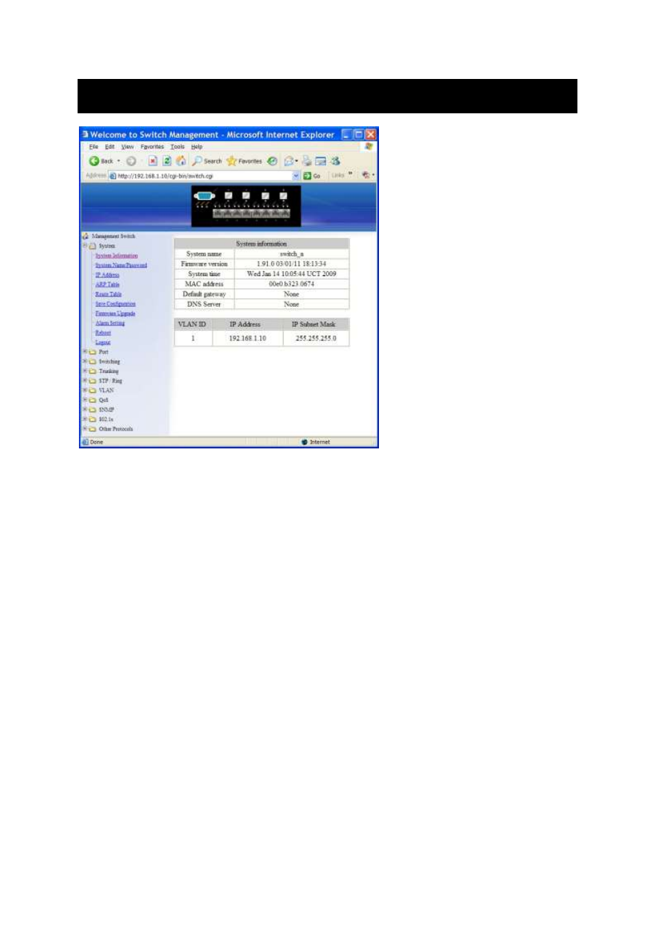The height and width of the screenshot is (927, 655).
Task: Open the Firmware Upgrade link
Action: [x=115, y=313]
